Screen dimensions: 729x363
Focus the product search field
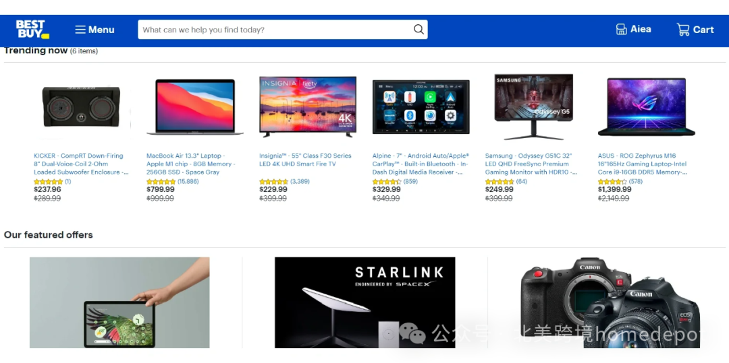282,30
